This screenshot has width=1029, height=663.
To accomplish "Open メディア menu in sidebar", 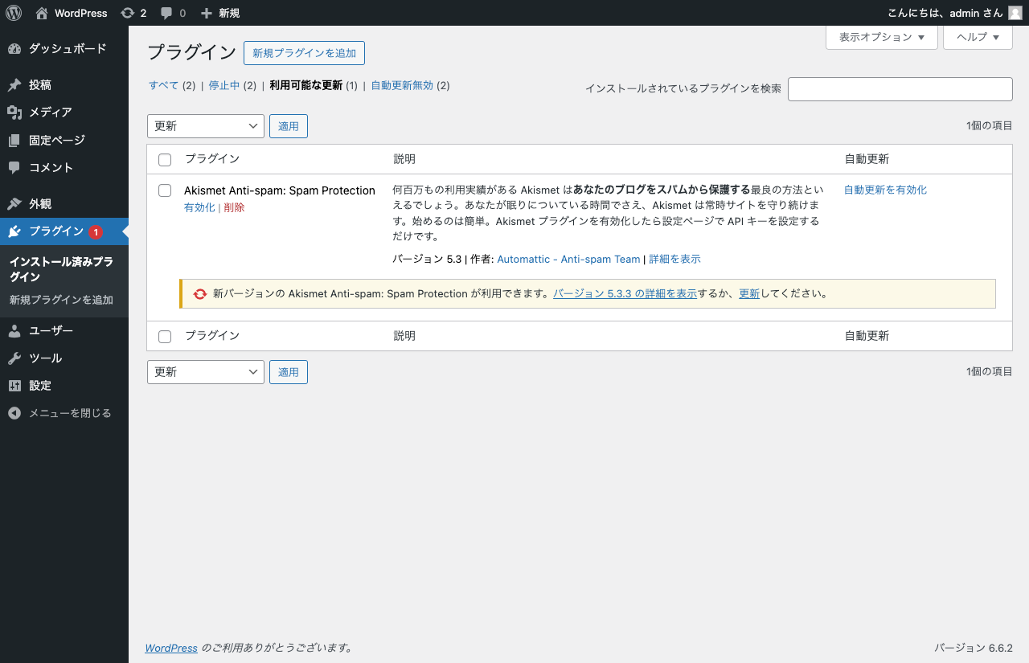I will pos(64,113).
